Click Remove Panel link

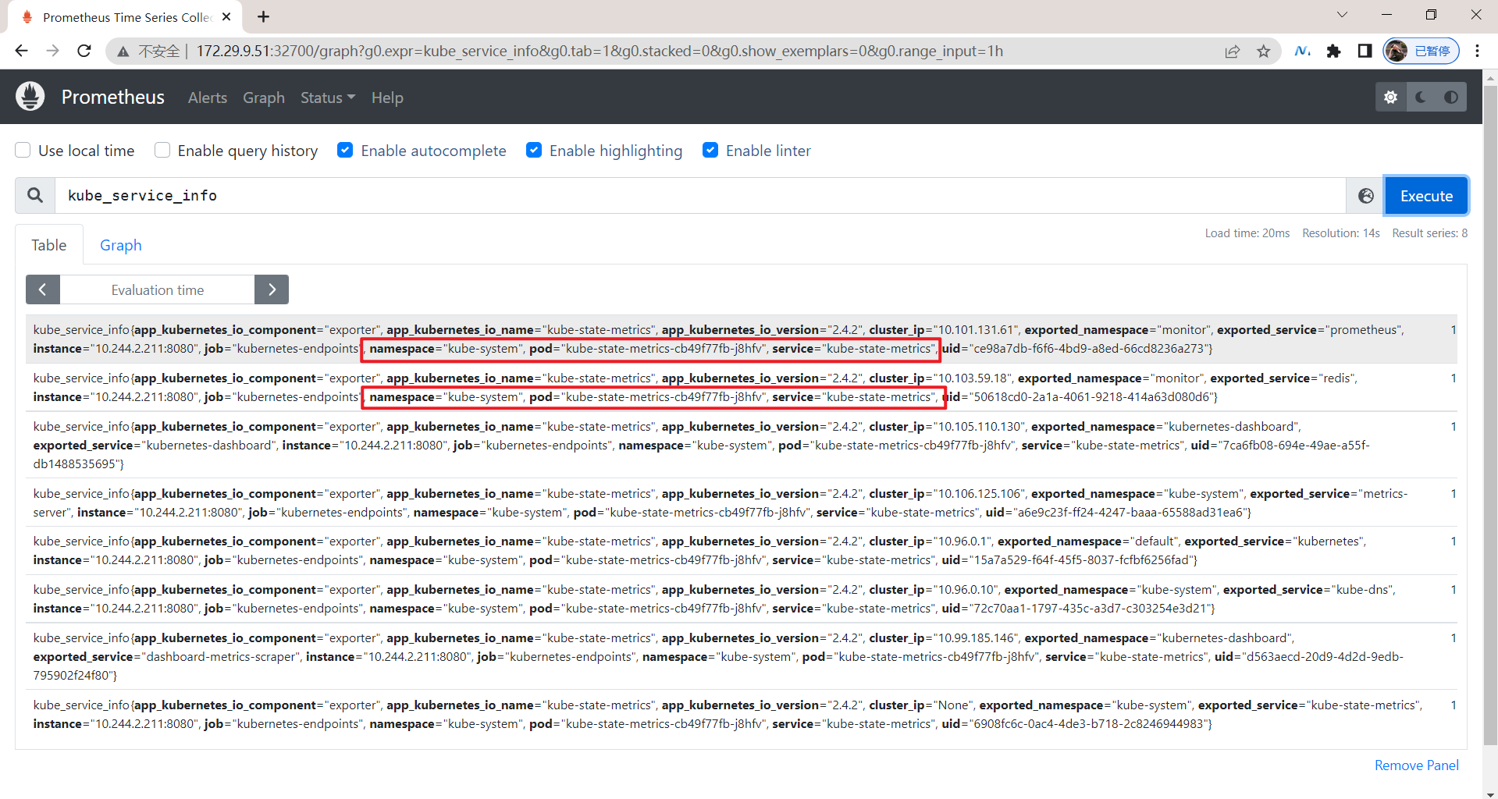1416,765
